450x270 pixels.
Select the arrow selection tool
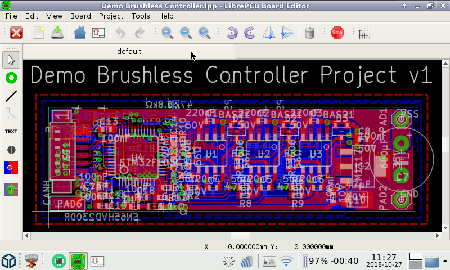coord(11,60)
